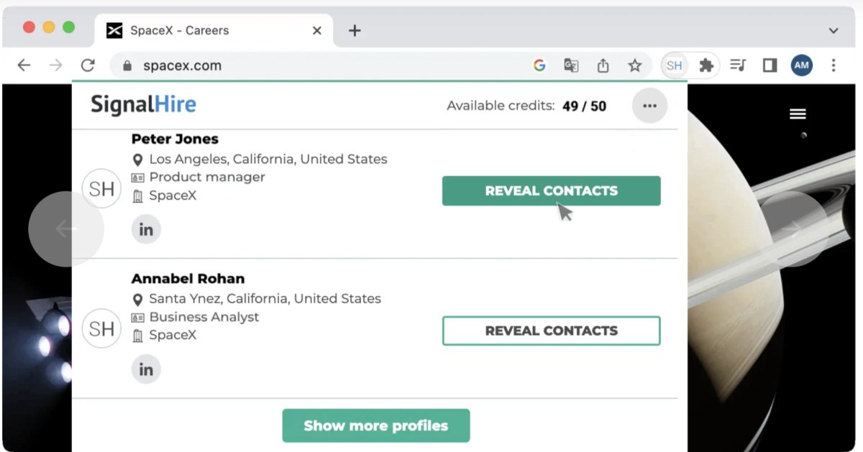Open Annabel Rohan LinkedIn icon
Image resolution: width=863 pixels, height=452 pixels.
pos(146,369)
